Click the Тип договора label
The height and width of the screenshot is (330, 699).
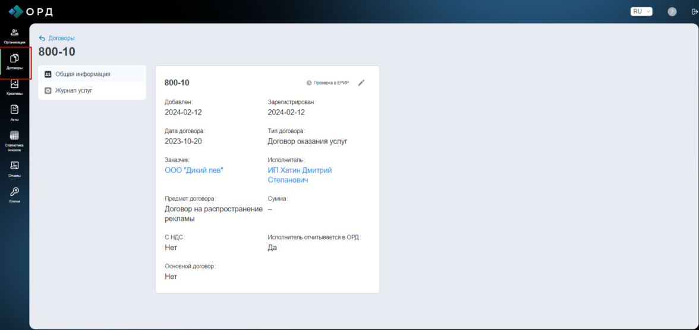tap(286, 131)
